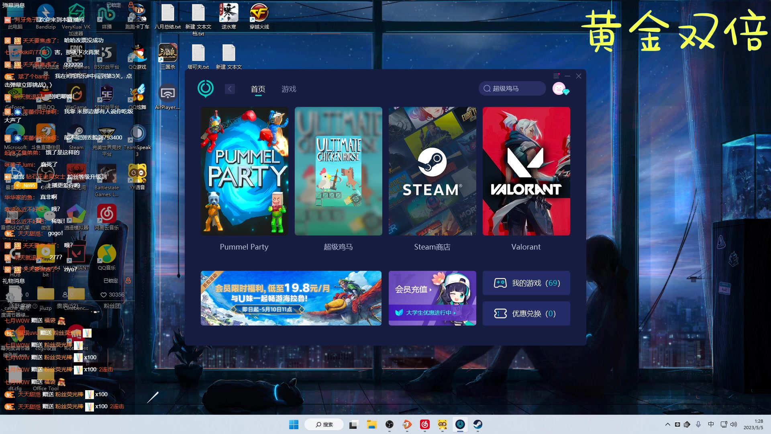Open 穿越火线 desktop shortcut
Viewport: 771px width, 434px height.
[259, 17]
